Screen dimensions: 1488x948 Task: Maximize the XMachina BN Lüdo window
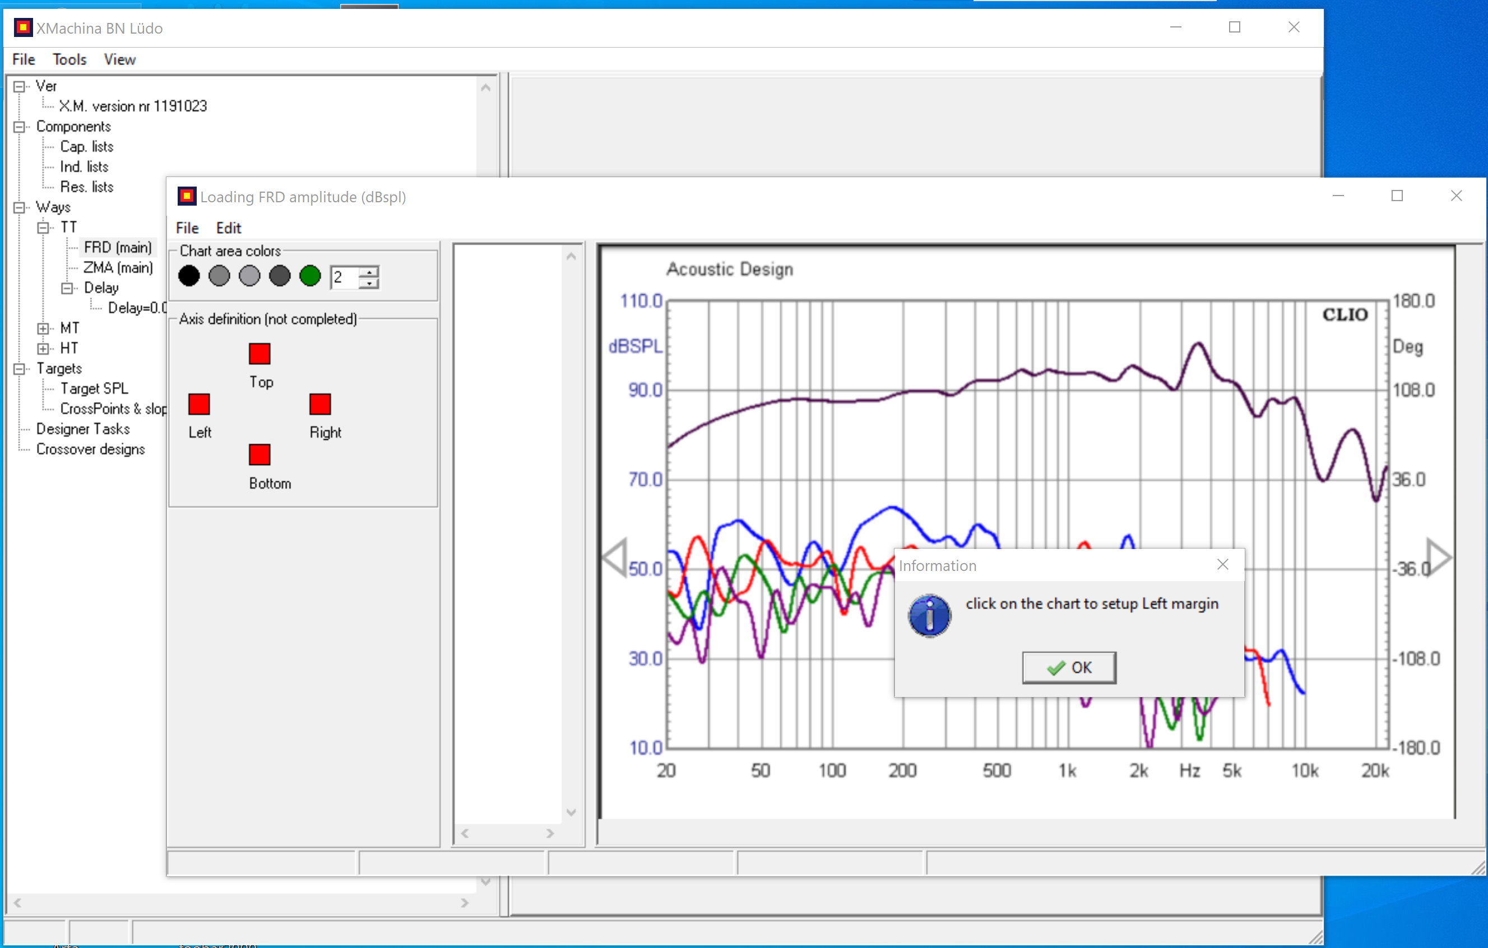click(x=1234, y=27)
